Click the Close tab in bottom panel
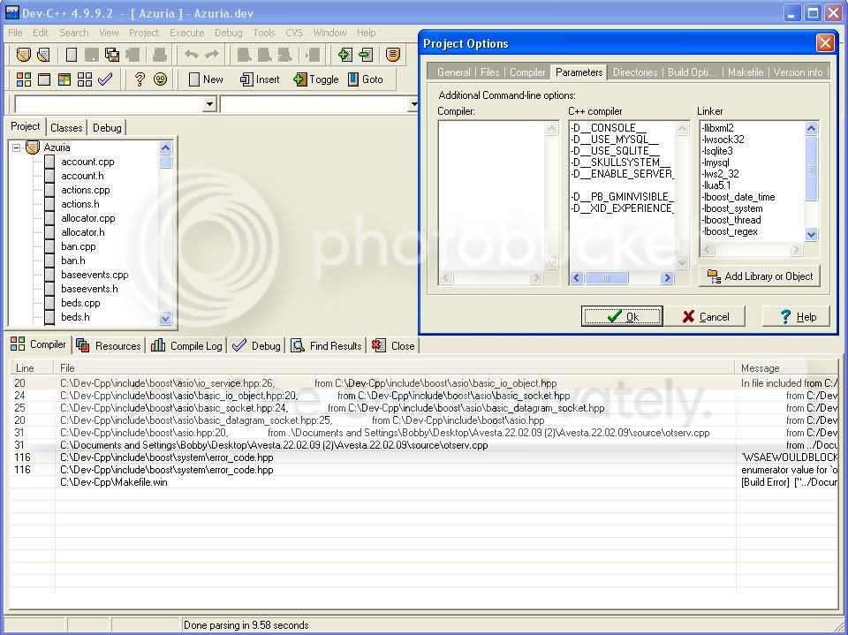848x635 pixels. [x=393, y=345]
